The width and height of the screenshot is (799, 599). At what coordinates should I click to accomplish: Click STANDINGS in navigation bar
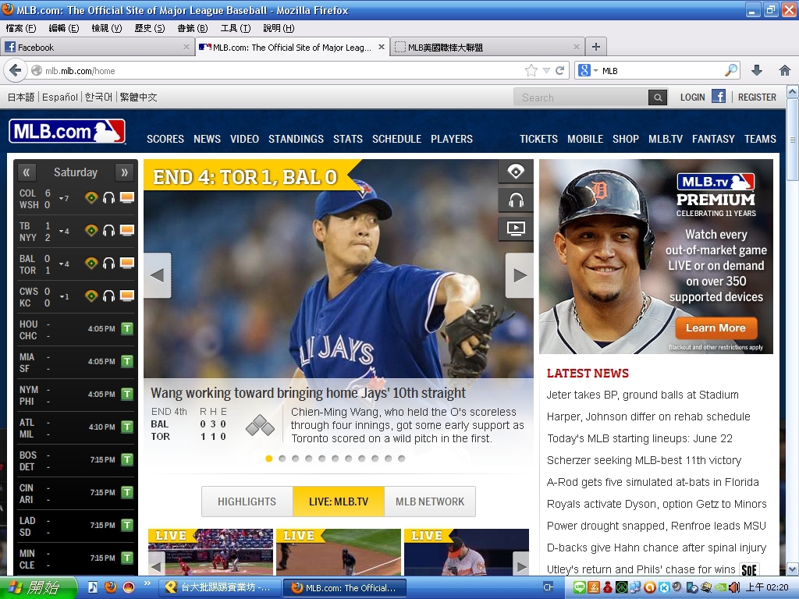(296, 139)
